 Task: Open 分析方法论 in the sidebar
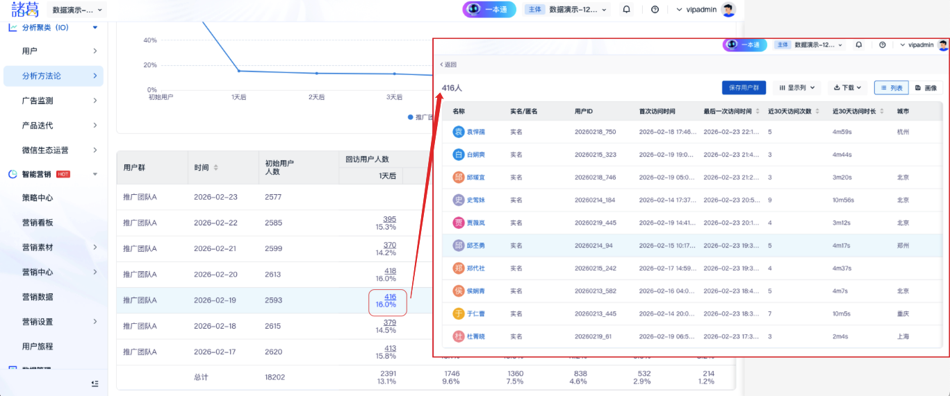[54, 76]
